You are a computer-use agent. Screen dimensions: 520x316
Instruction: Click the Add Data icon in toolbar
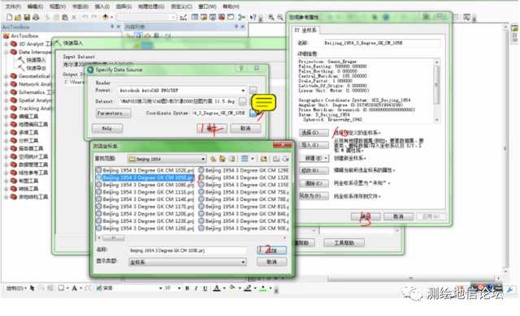(x=106, y=17)
